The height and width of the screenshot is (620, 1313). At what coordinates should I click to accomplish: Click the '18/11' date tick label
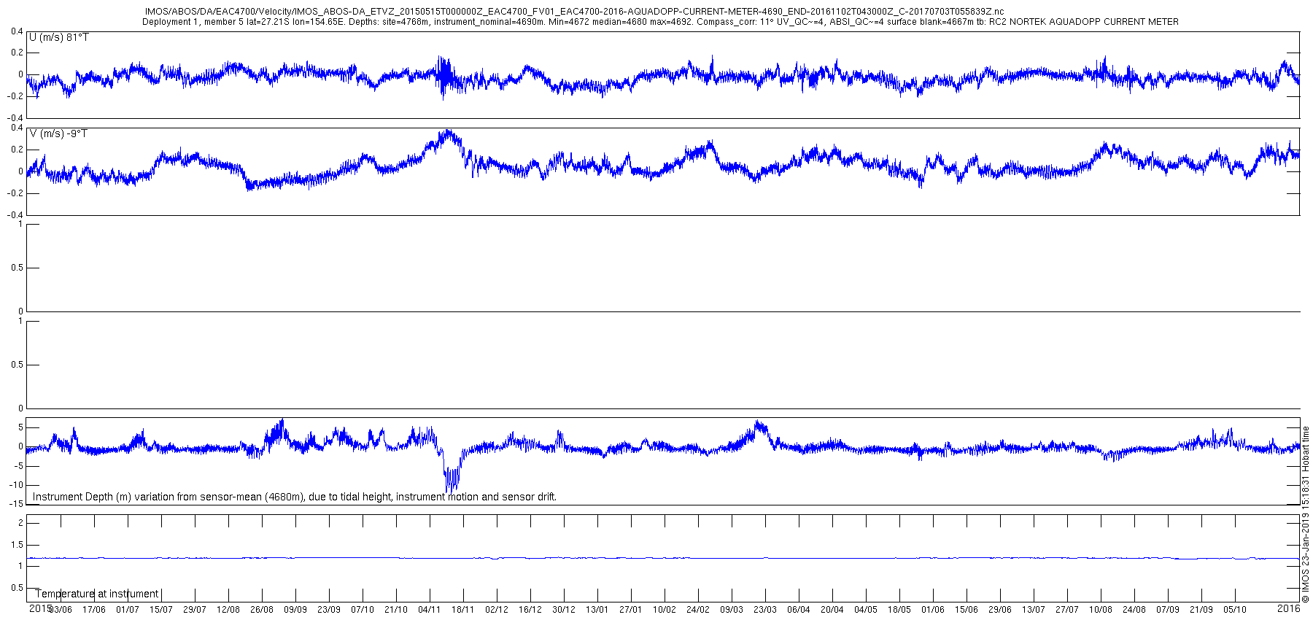coord(463,610)
